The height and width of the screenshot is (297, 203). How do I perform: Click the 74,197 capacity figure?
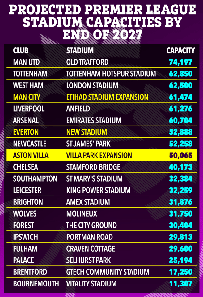pos(181,62)
